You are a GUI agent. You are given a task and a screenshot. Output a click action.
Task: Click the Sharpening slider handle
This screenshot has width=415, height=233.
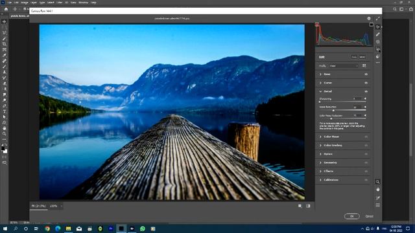coord(320,102)
